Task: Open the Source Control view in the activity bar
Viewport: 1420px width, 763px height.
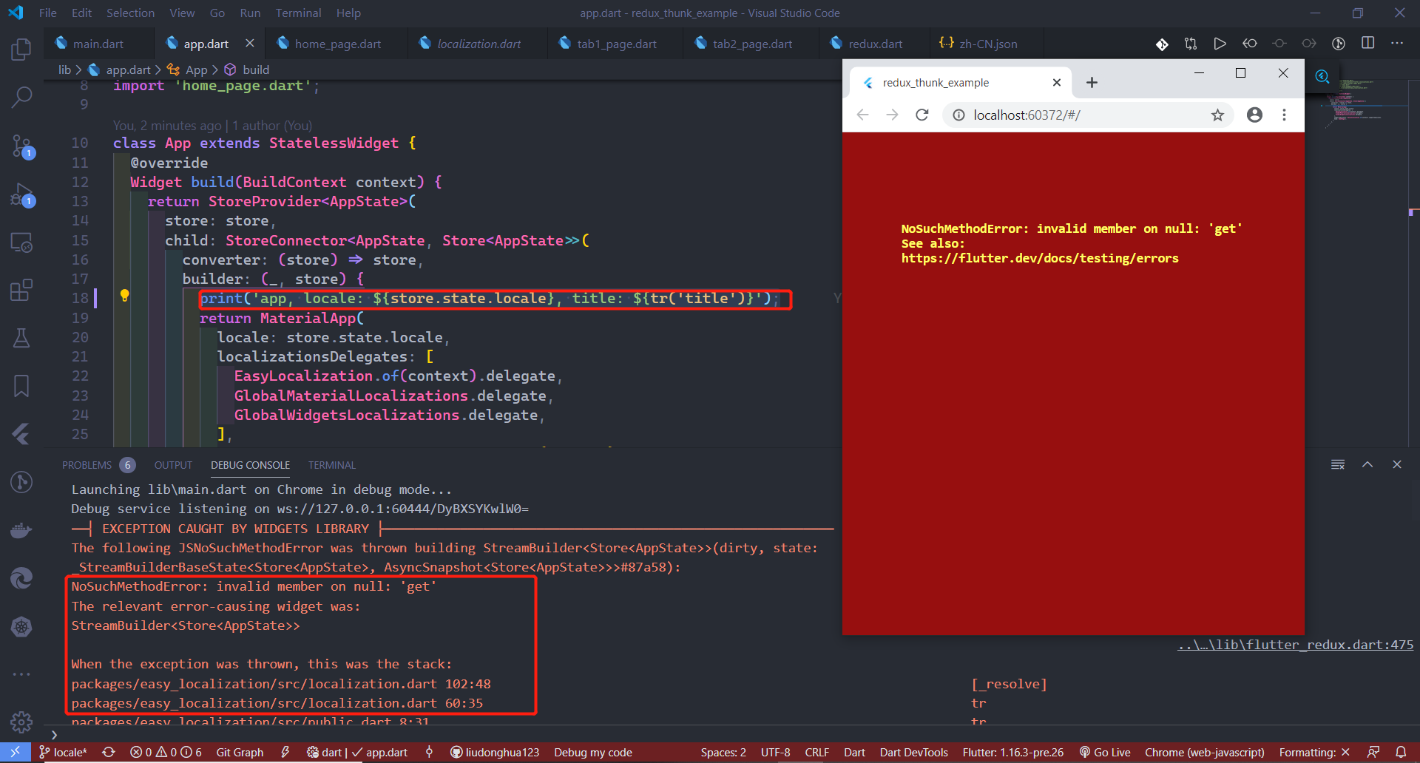Action: (21, 146)
